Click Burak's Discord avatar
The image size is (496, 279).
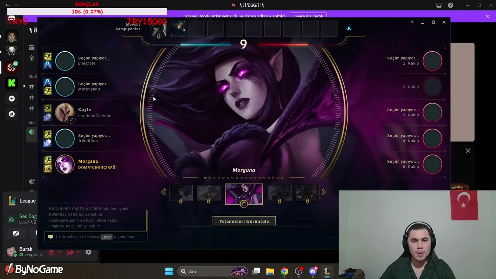coord(12,252)
